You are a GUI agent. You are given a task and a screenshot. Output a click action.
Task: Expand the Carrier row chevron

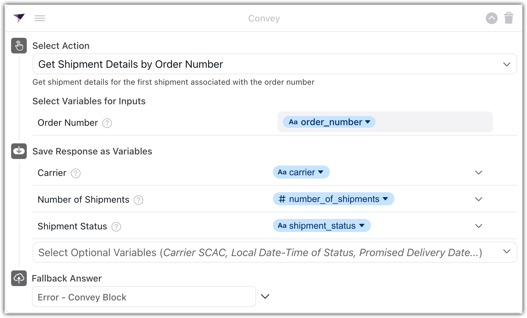tap(479, 173)
